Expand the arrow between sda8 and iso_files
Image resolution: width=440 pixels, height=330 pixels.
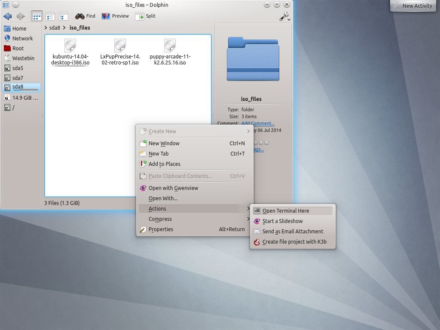click(64, 27)
